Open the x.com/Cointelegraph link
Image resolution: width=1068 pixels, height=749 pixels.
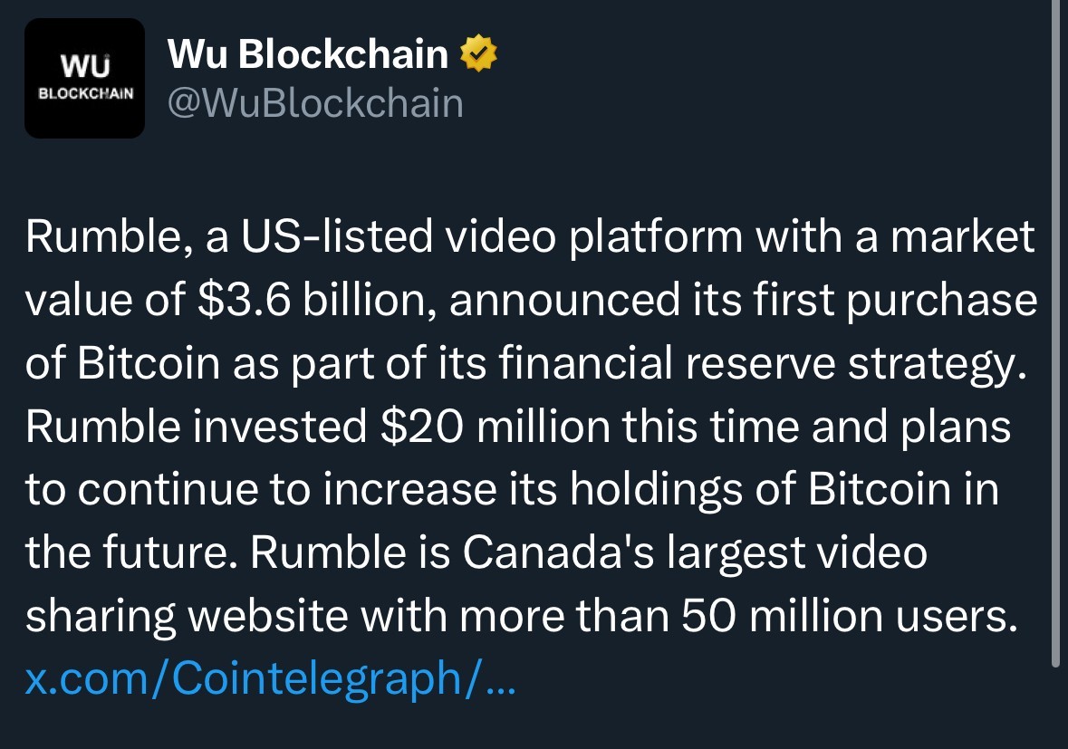[x=270, y=678]
